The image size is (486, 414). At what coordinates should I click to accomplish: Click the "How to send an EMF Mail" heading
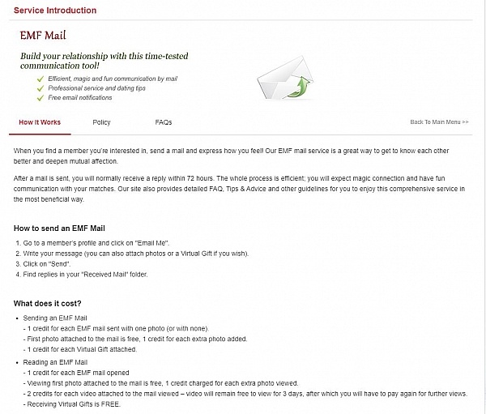coord(59,228)
